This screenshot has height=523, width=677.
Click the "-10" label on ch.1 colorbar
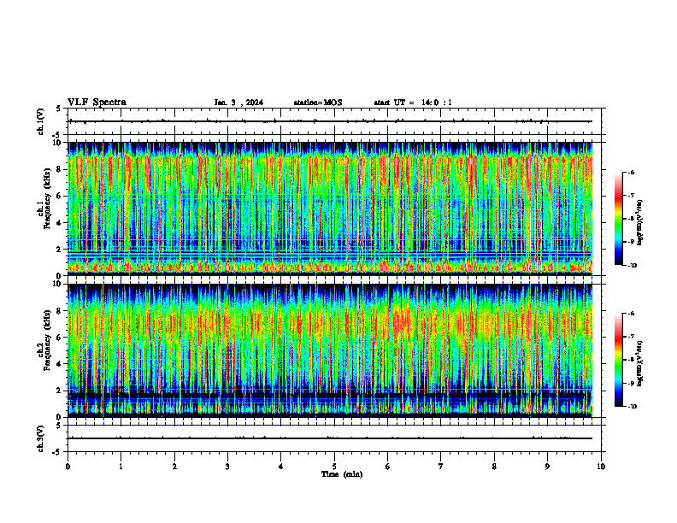632,266
